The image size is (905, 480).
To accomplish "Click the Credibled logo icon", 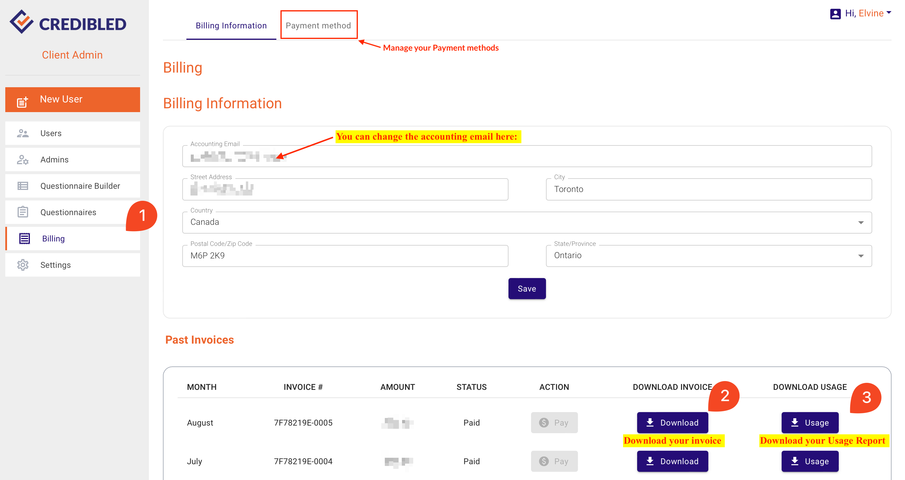I will 21,22.
